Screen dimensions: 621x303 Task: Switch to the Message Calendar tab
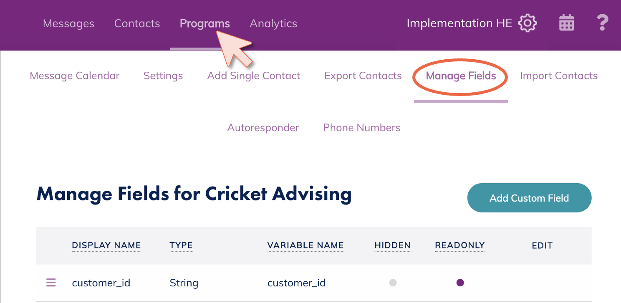click(75, 76)
